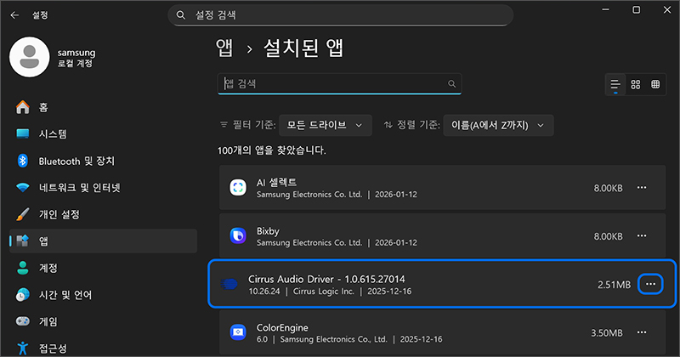Expand the 이름(A에서 Z까지) sort dropdown
The height and width of the screenshot is (357, 680).
point(498,125)
